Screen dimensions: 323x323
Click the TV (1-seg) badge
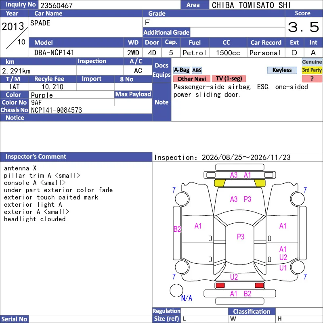point(229,78)
